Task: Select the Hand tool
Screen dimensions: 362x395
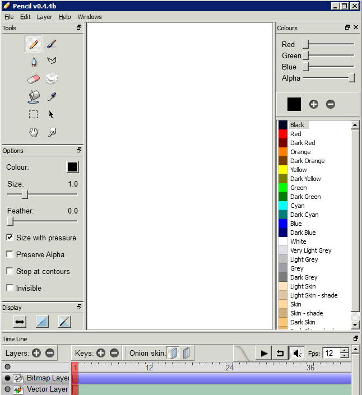Action: pos(34,132)
